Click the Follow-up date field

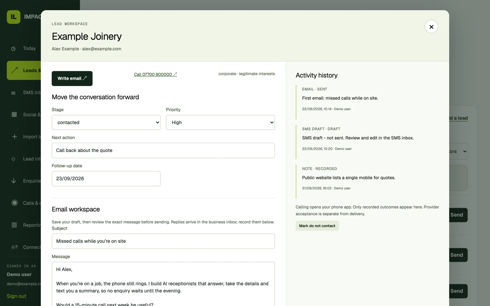click(106, 178)
